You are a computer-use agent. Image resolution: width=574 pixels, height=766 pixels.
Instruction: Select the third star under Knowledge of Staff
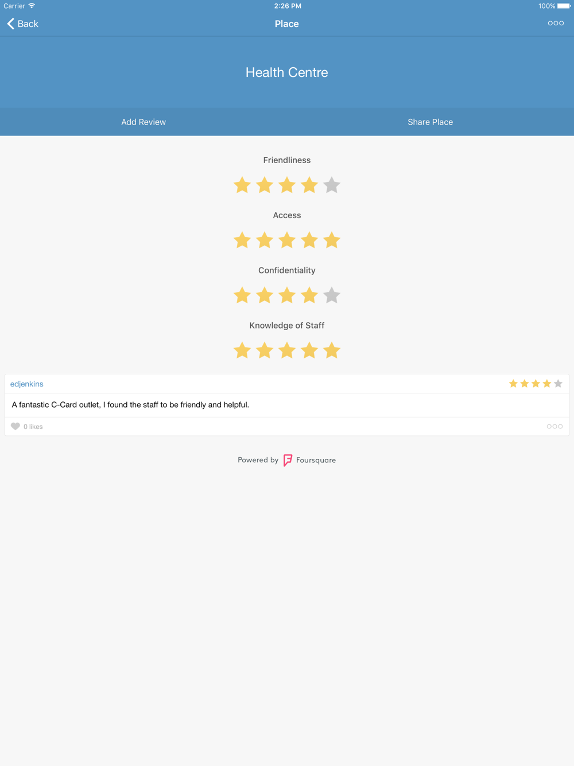pos(287,350)
